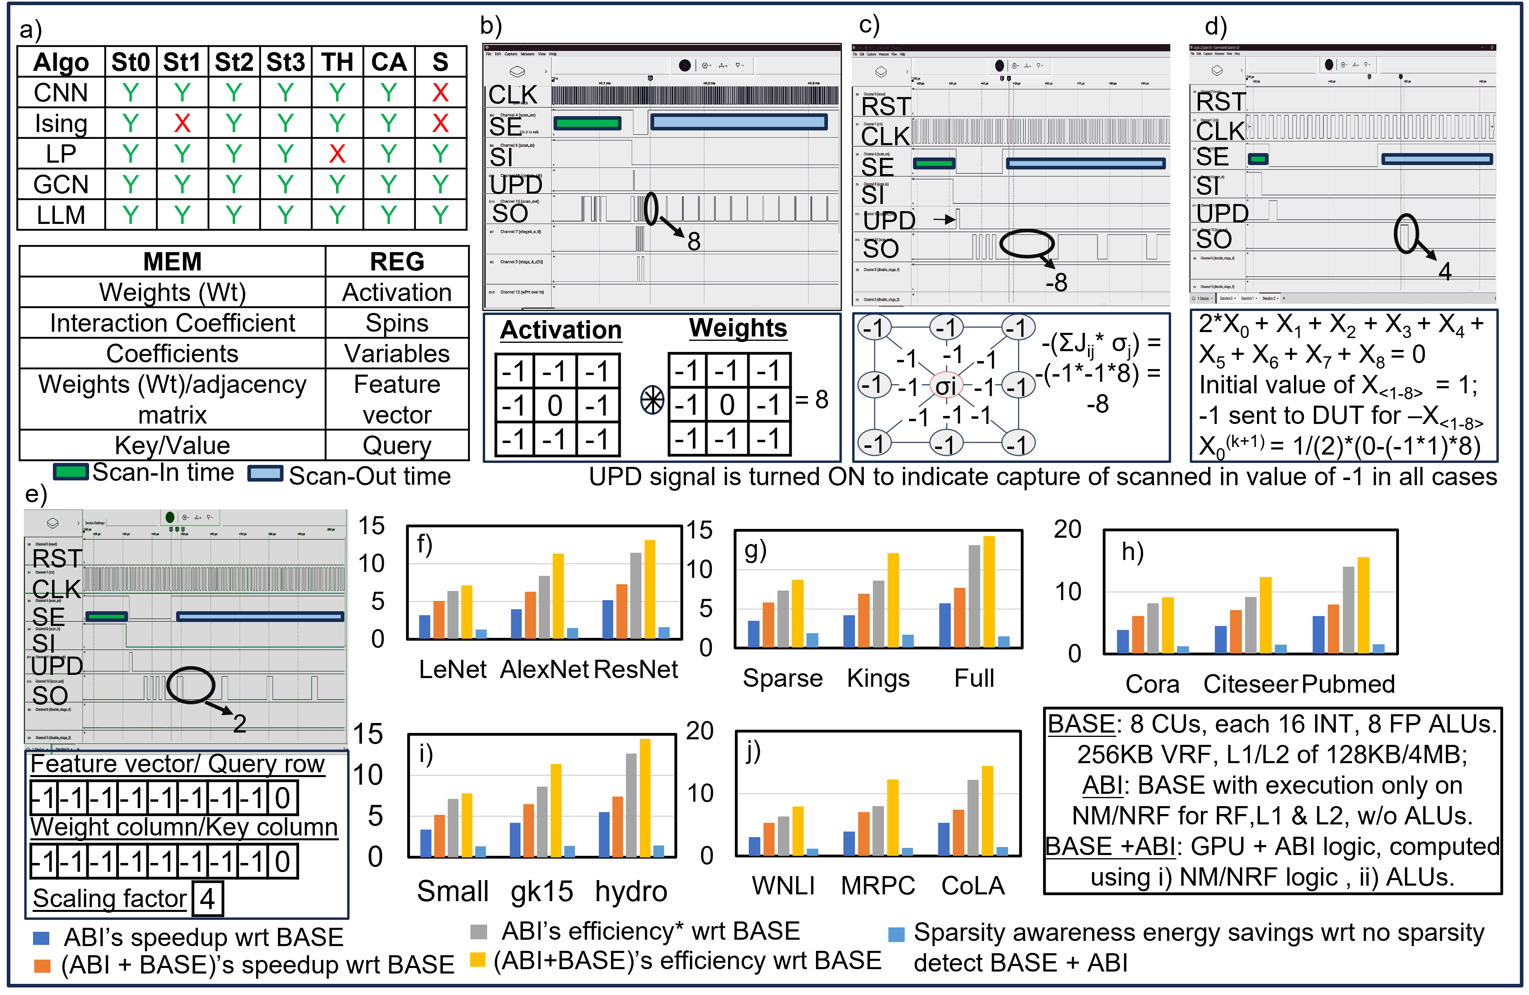Switch to the Session 1 tab
Screen dimensions: 1529x995
1247,298
